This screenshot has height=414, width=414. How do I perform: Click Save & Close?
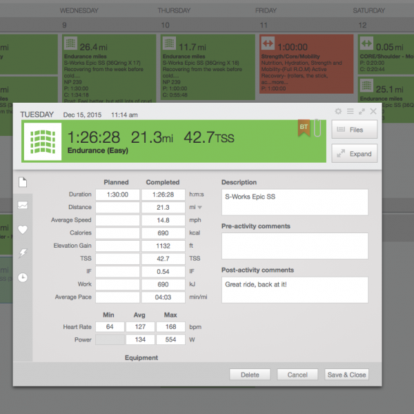(347, 375)
